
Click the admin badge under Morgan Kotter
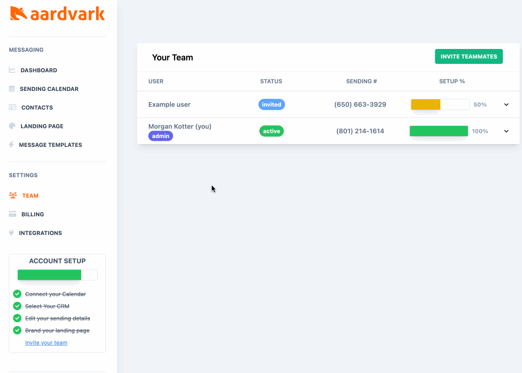[x=160, y=136]
